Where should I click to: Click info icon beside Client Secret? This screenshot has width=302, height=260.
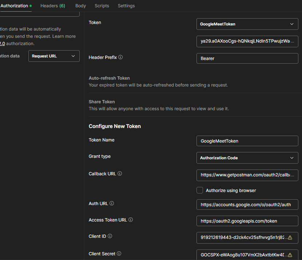[x=119, y=254]
